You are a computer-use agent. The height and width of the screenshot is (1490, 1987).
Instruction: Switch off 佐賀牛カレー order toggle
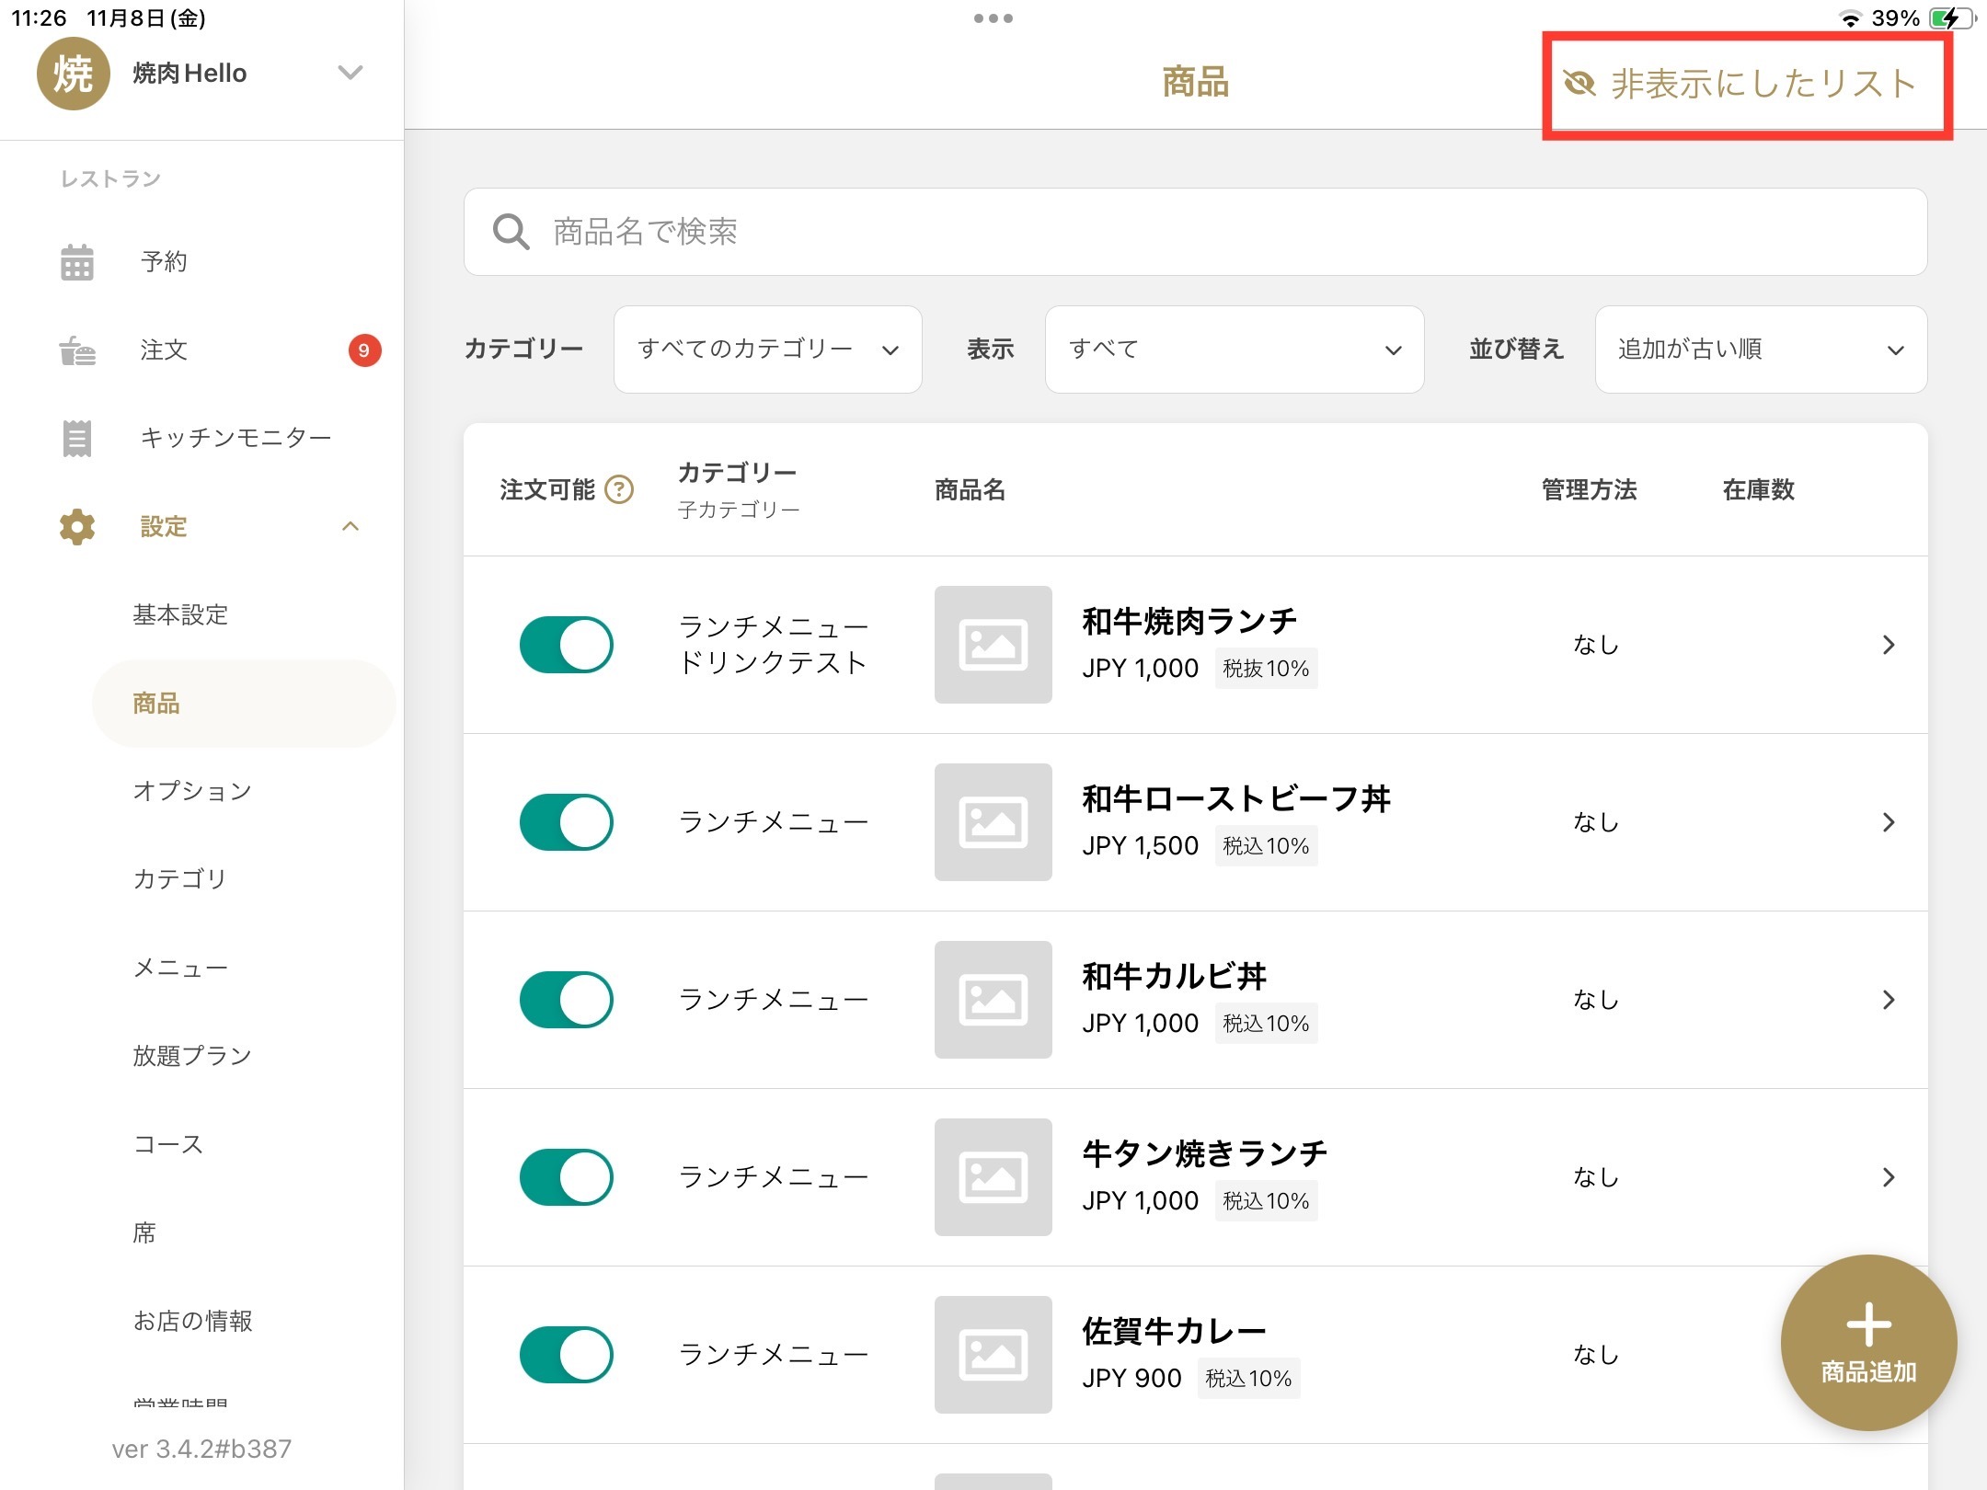pos(566,1355)
